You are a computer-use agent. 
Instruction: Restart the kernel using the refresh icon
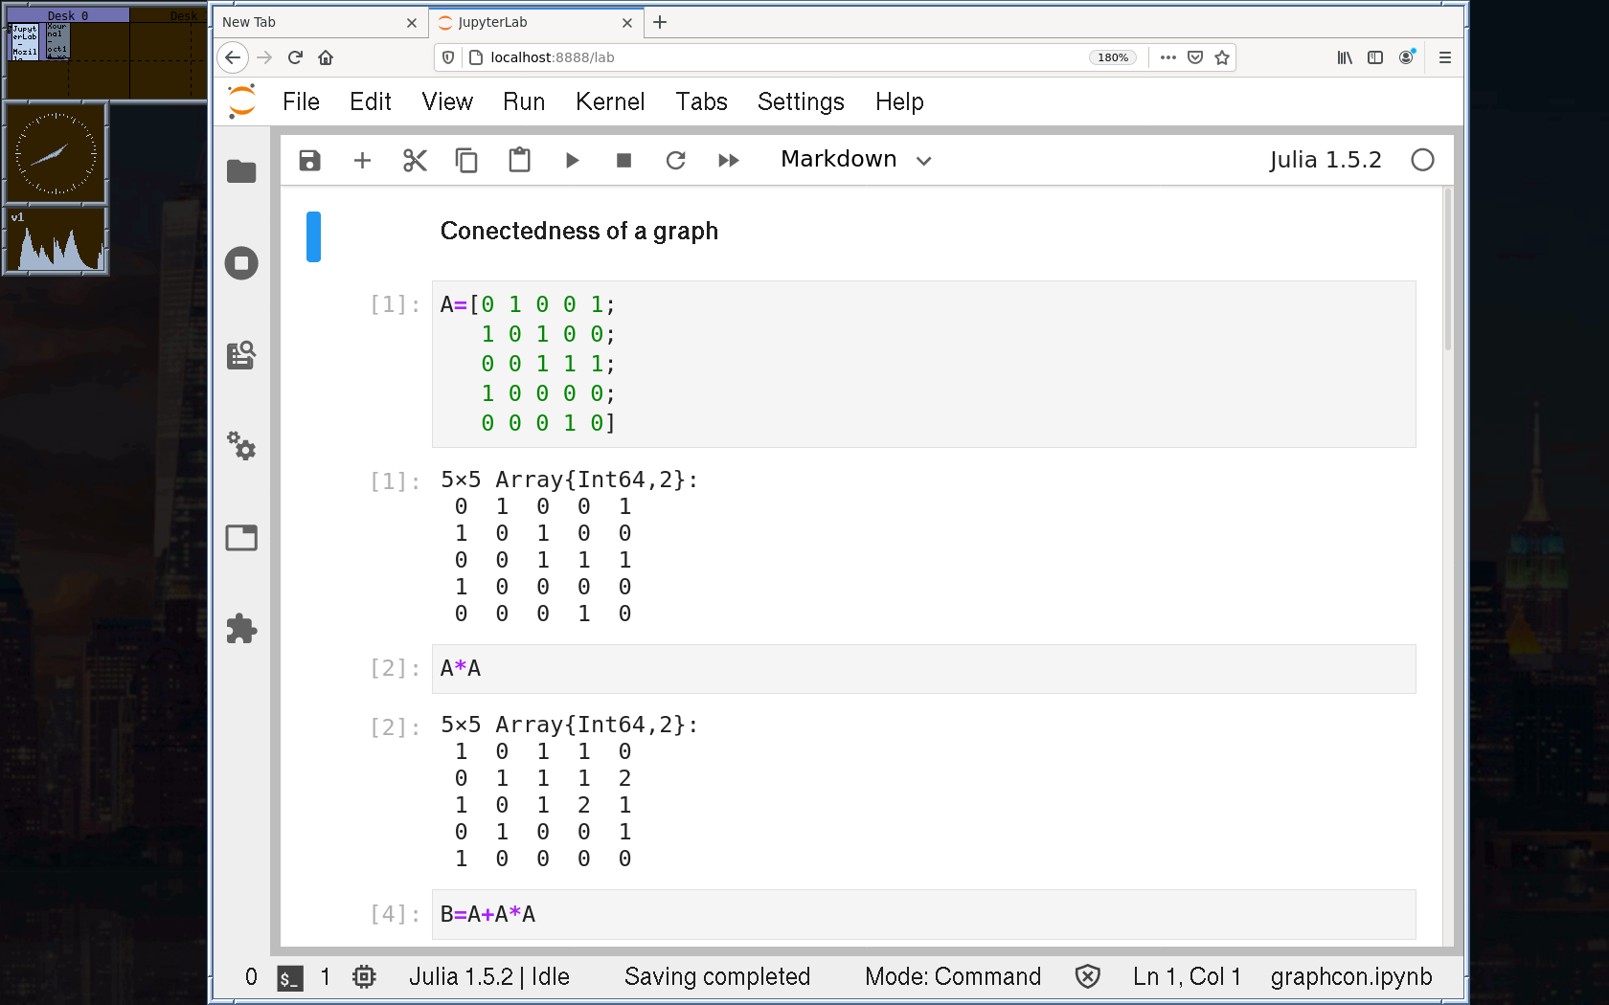point(676,160)
